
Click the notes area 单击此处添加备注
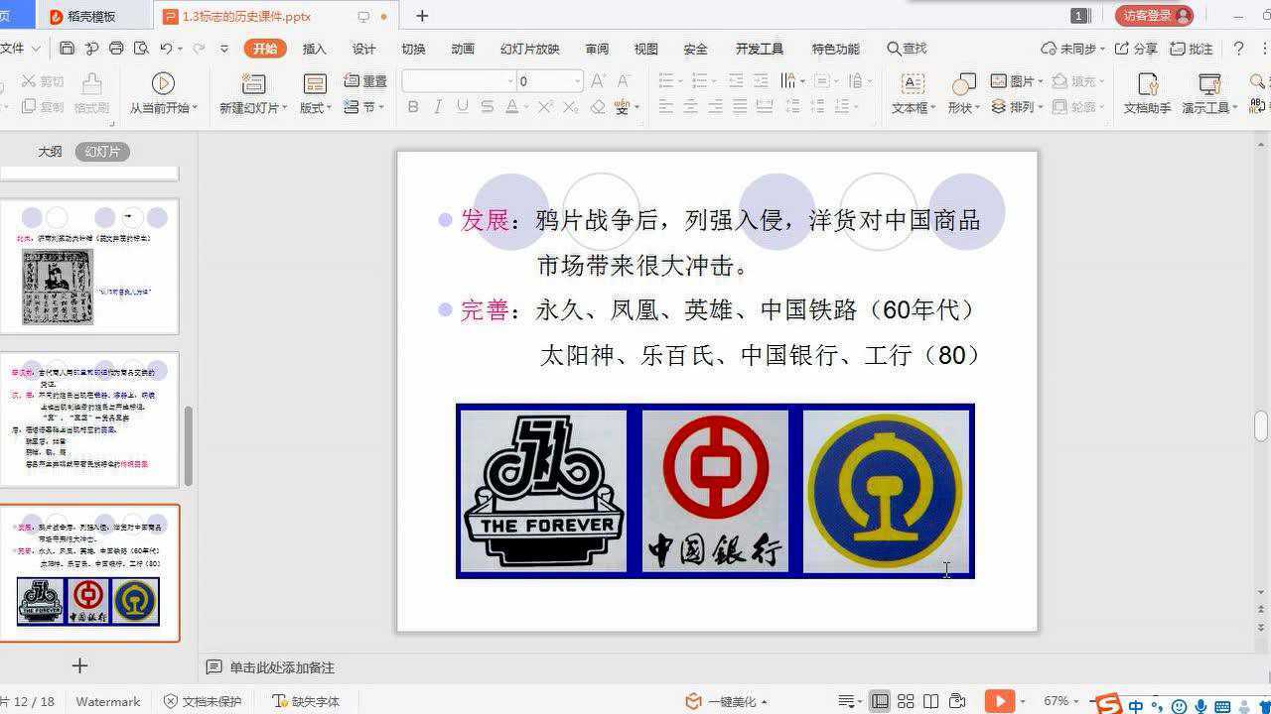pos(282,667)
